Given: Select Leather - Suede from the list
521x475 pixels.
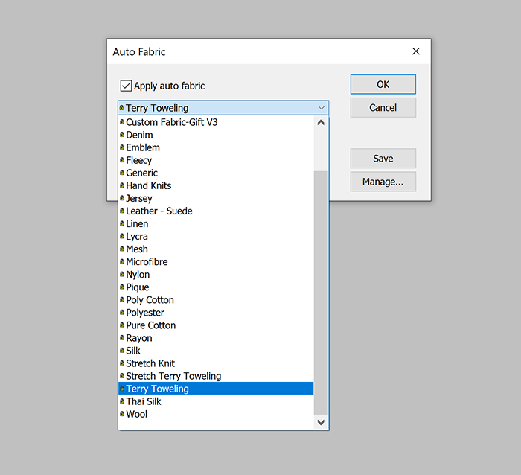Looking at the screenshot, I should (159, 211).
